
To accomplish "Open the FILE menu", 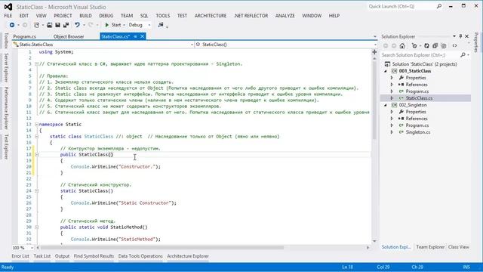I will coord(8,16).
